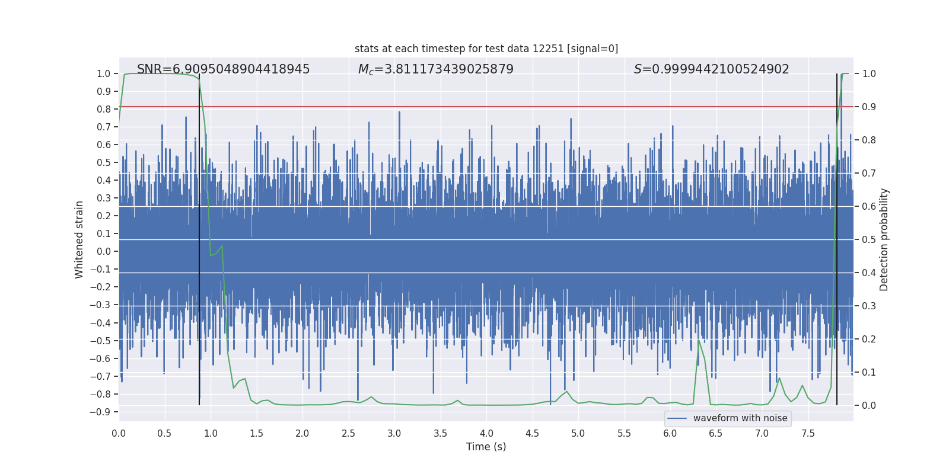Screen dimensions: 949x474
Task: Click the black vertical marker line near 7.8 s
Action: pyautogui.click(x=837, y=237)
